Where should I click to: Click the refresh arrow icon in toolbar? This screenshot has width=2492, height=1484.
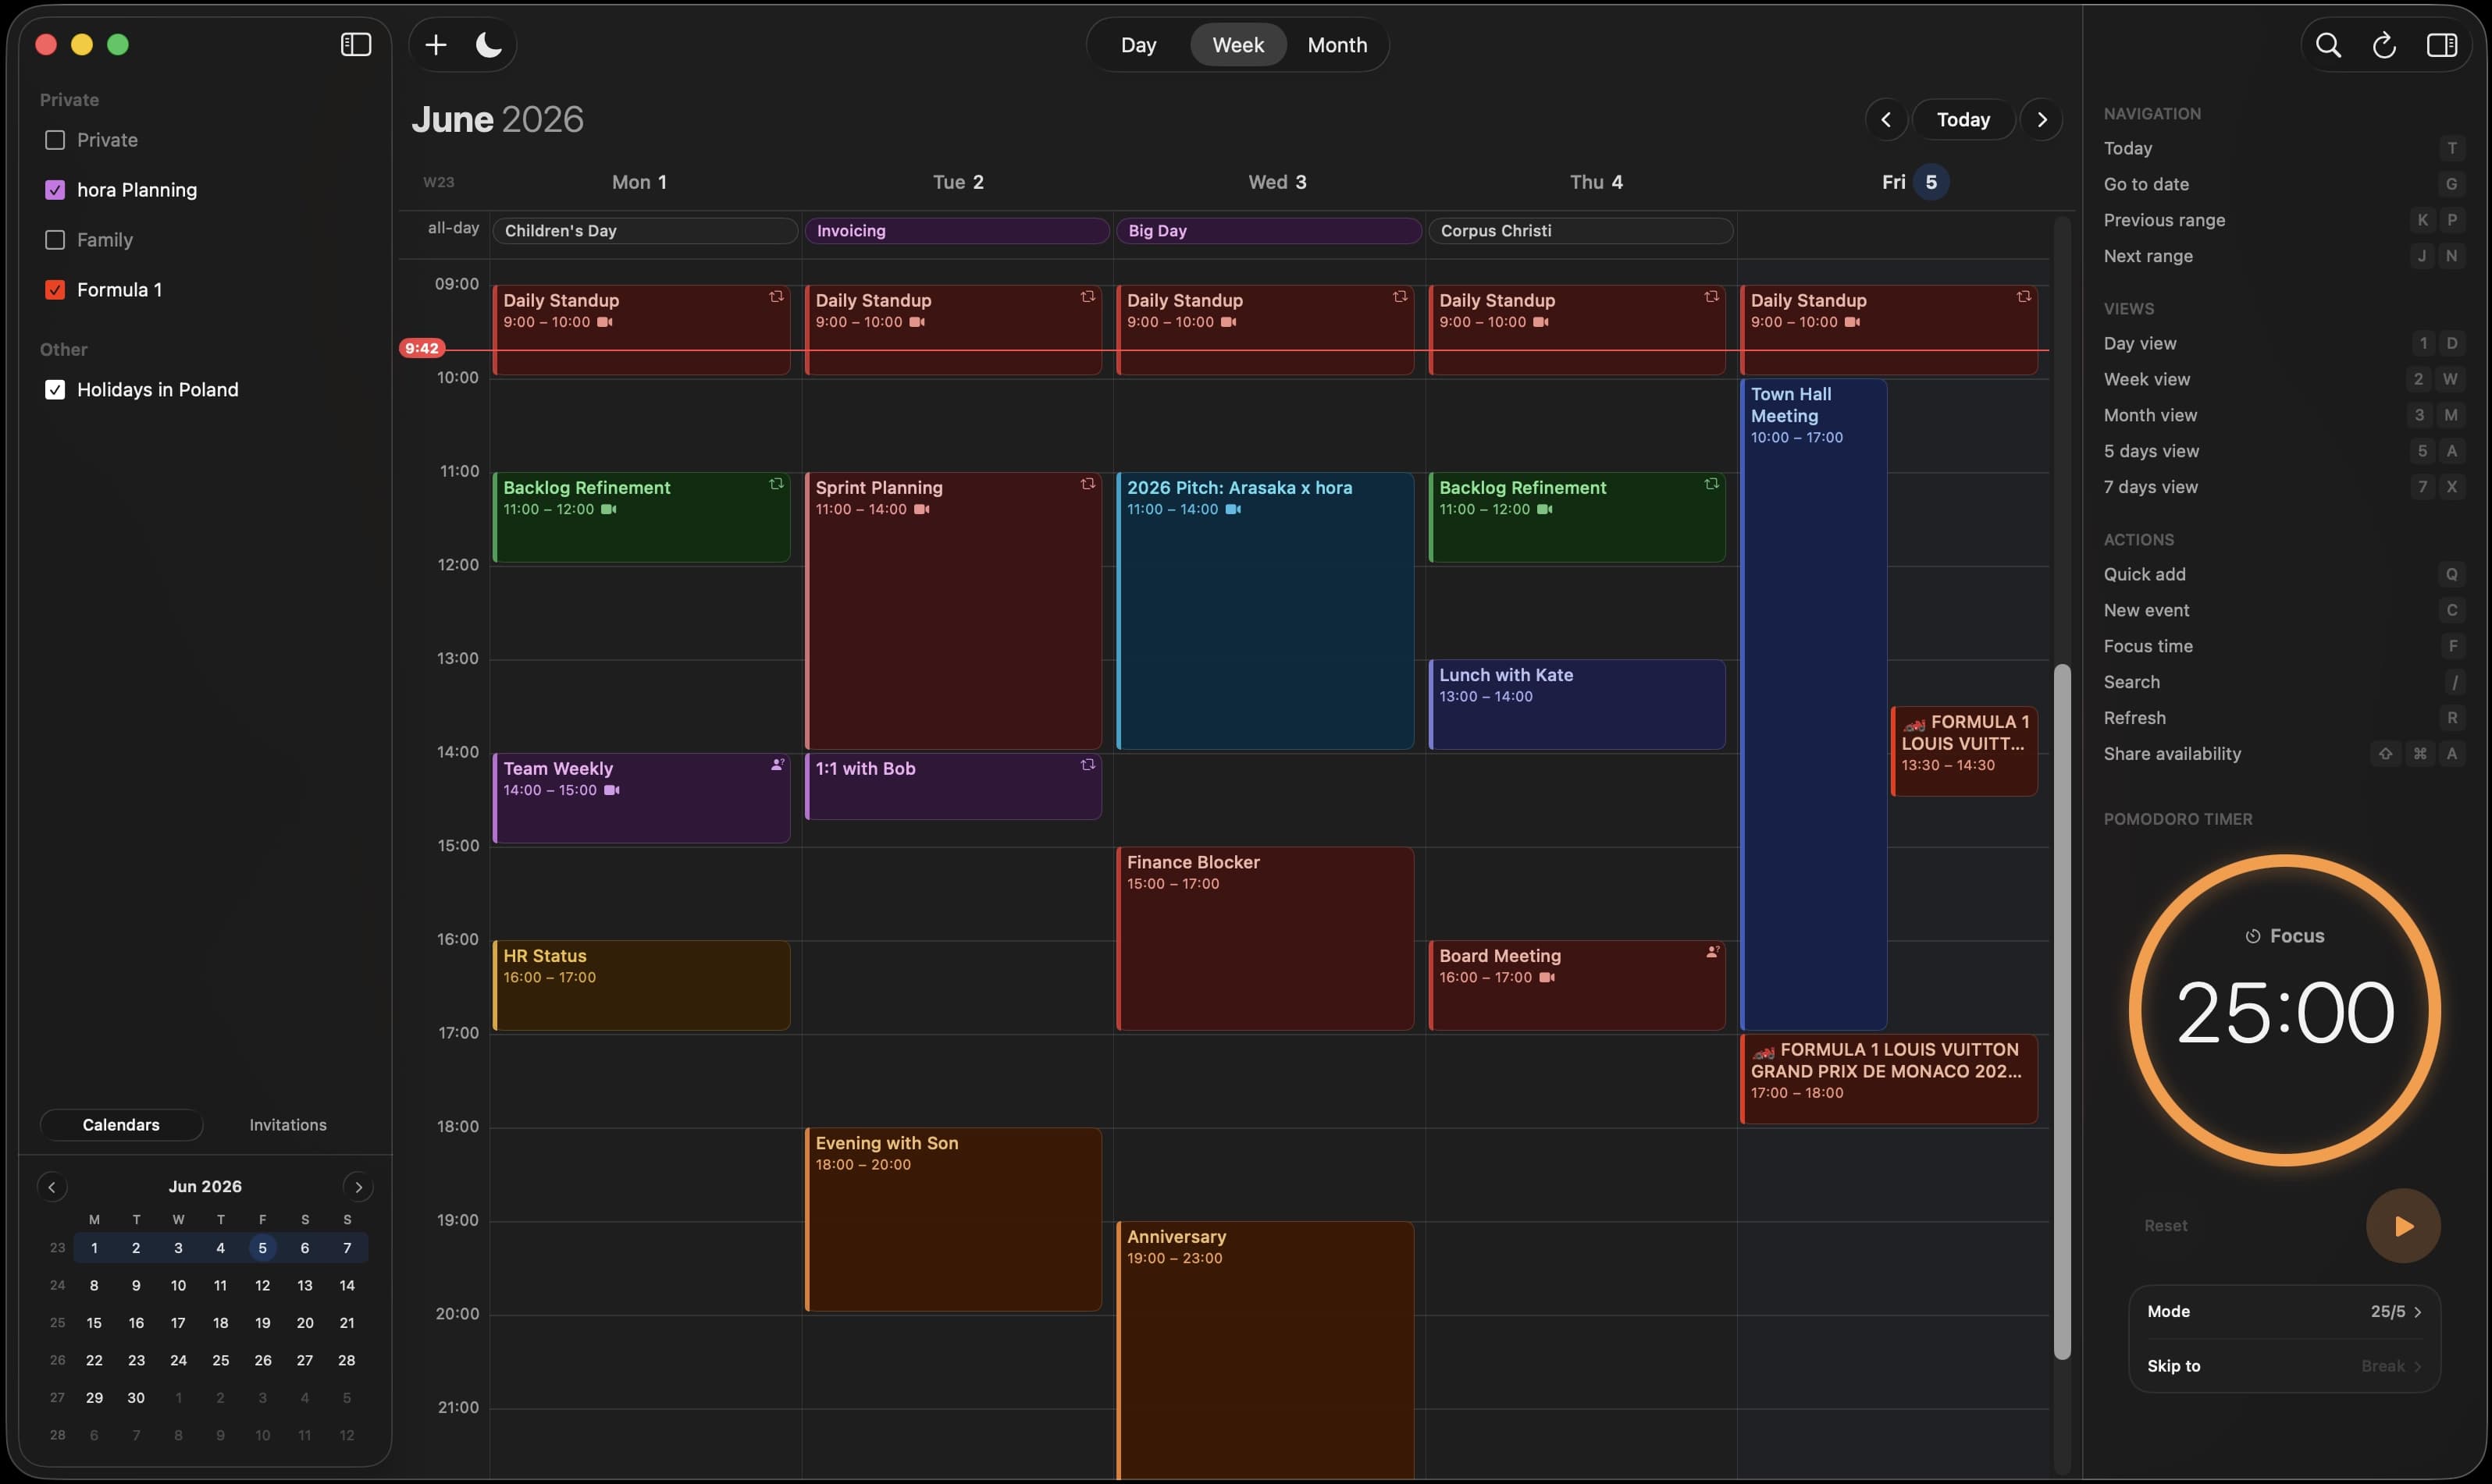tap(2384, 45)
